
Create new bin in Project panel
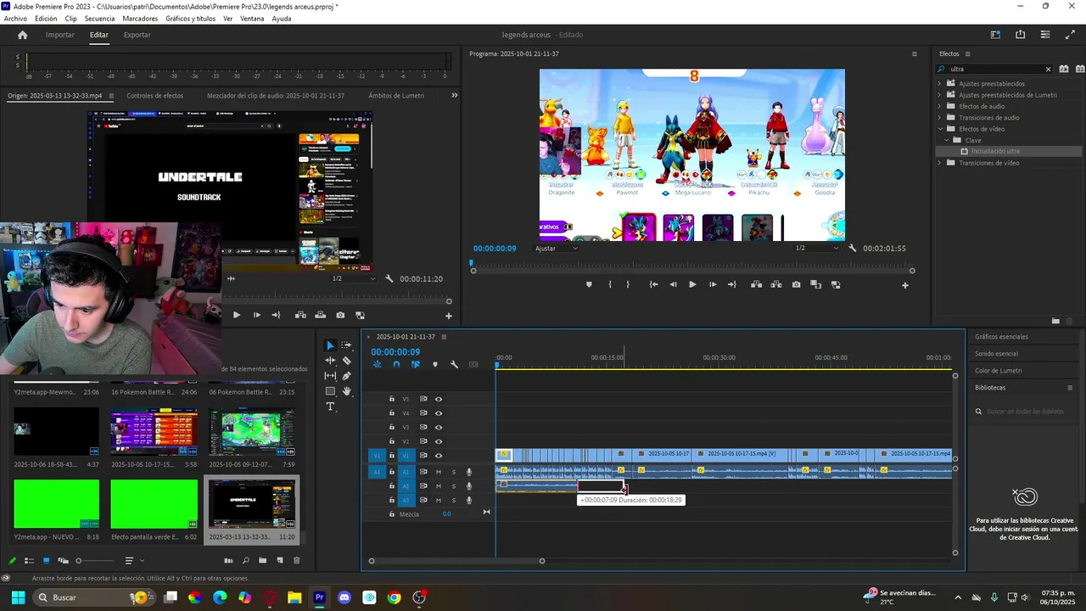point(262,560)
